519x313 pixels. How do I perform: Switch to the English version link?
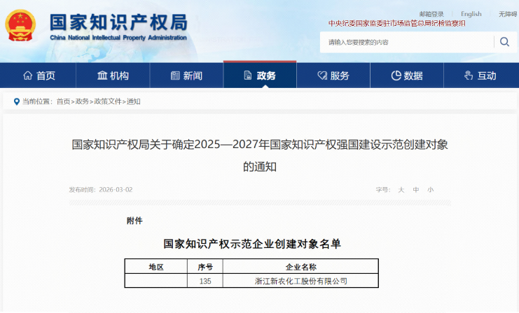tap(471, 14)
